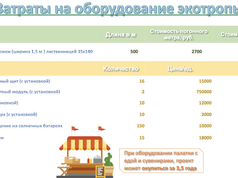Click the wooden crates on the stall counter
Viewport: 238px width, 178px height.
(x=72, y=161)
